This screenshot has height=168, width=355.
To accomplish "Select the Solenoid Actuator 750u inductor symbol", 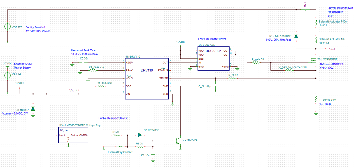I will click(x=316, y=23).
